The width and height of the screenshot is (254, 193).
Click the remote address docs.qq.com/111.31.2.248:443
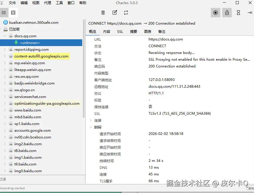[174, 87]
